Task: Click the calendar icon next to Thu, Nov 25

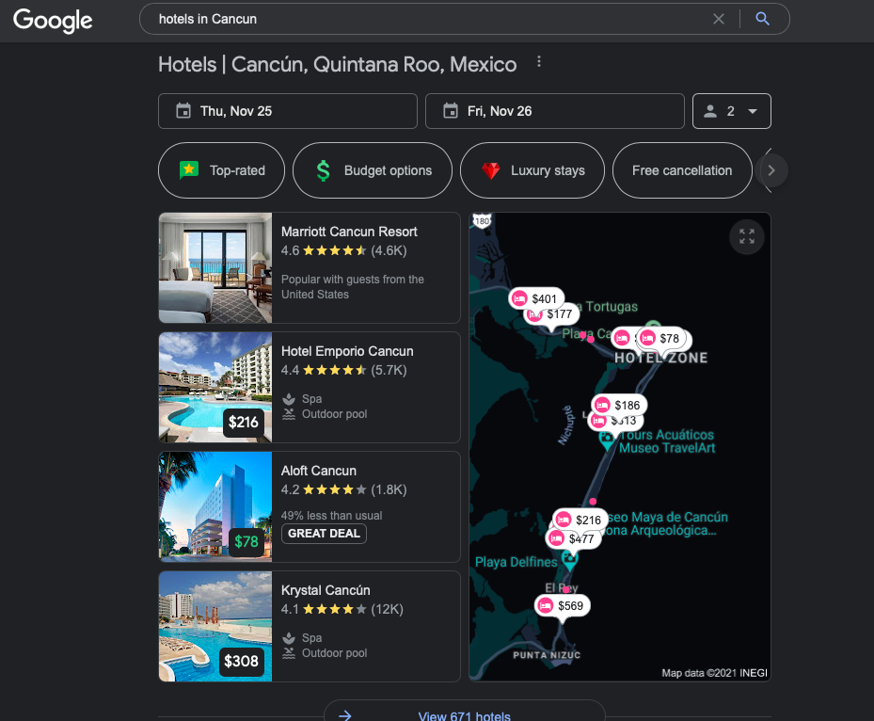Action: (183, 111)
